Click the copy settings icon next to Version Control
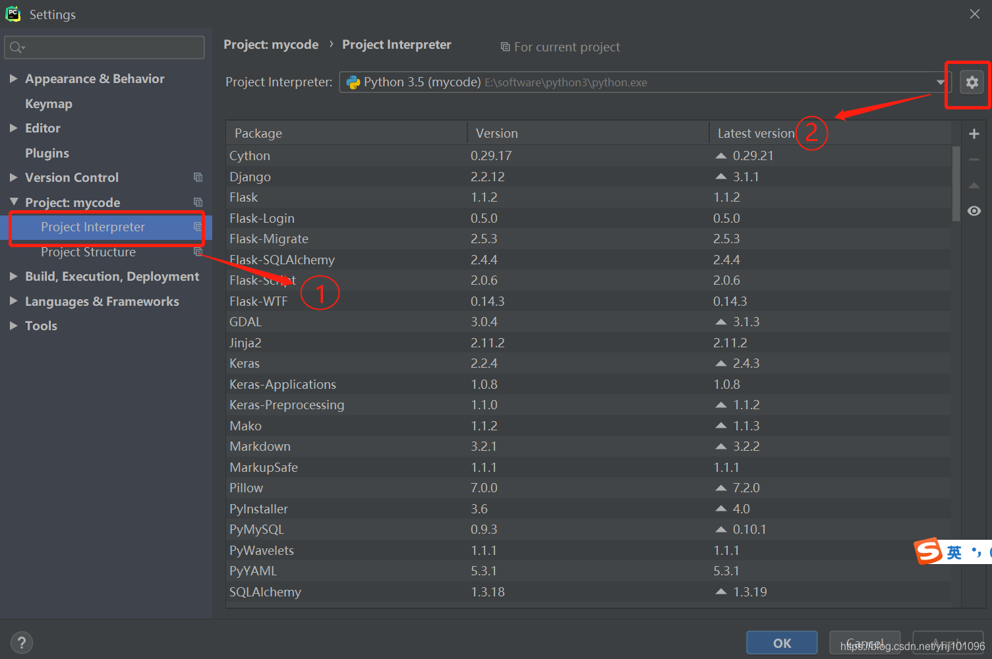 click(198, 177)
